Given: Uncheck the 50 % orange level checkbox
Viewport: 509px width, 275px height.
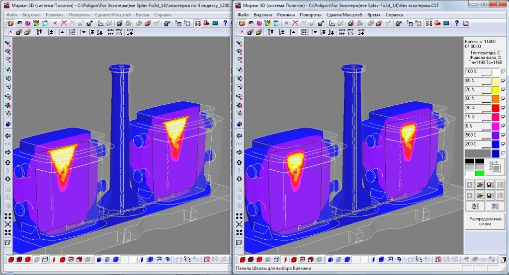Looking at the screenshot, I should pyautogui.click(x=504, y=99).
